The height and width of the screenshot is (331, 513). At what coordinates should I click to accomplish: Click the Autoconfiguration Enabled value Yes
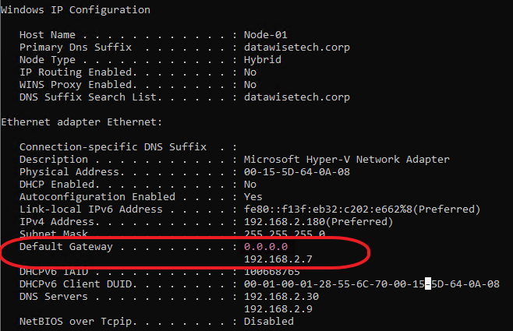pos(253,197)
